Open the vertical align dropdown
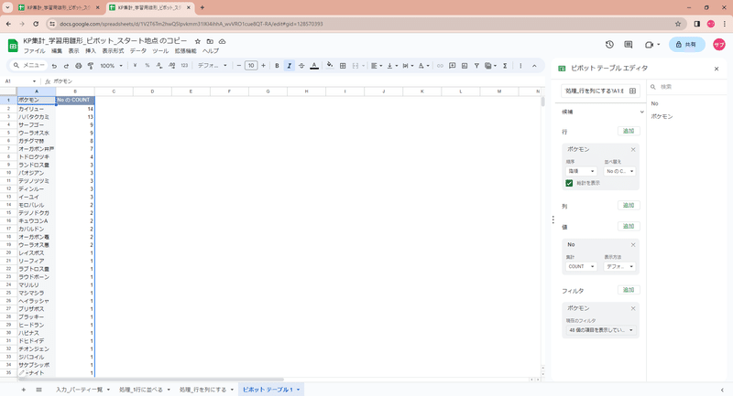The width and height of the screenshot is (733, 396). pyautogui.click(x=392, y=66)
